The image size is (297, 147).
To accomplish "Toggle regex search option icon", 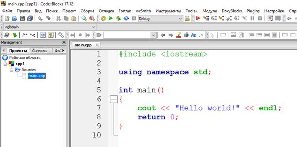I will [x=201, y=35].
